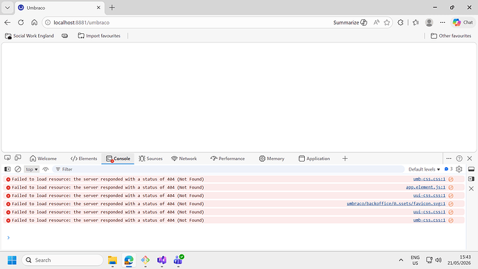Open DevTools customize ellipsis menu

449,158
